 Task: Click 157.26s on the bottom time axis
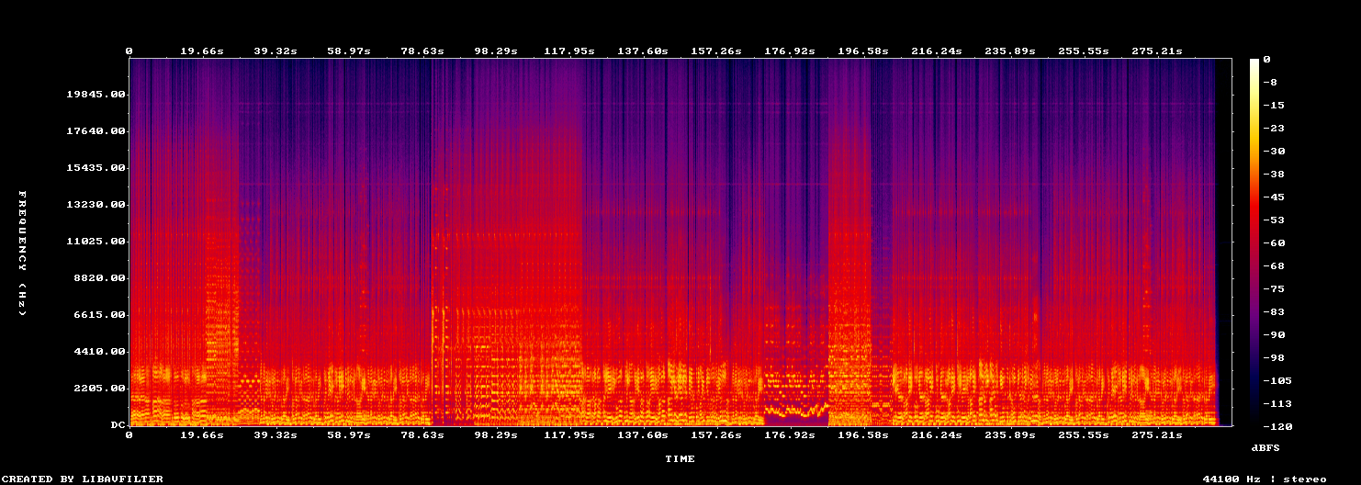(715, 434)
